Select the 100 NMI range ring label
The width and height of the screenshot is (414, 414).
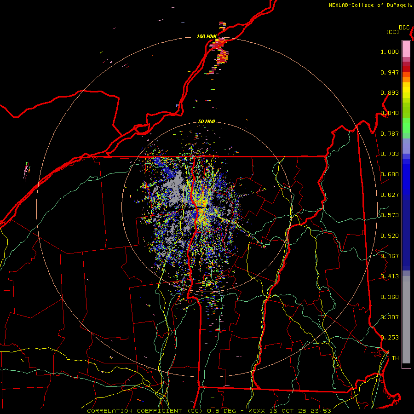coord(207,36)
